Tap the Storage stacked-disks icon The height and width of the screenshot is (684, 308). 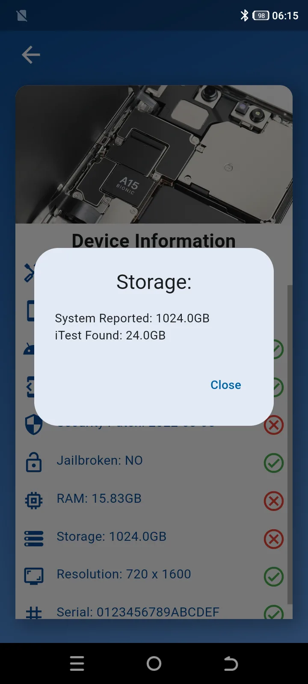pyautogui.click(x=34, y=538)
